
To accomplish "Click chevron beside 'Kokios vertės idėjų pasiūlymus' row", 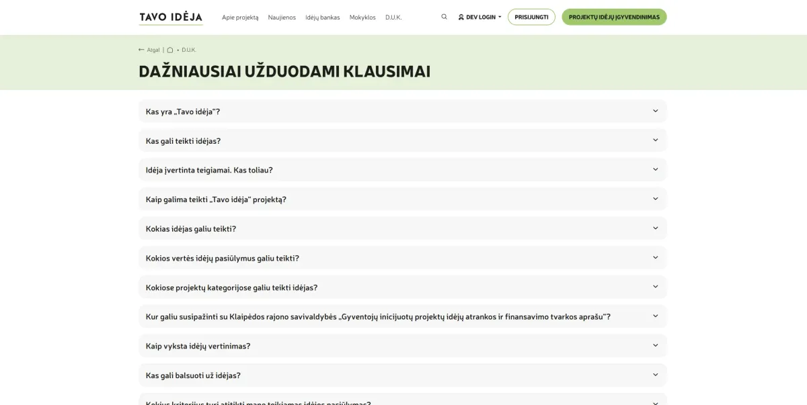I will [655, 258].
